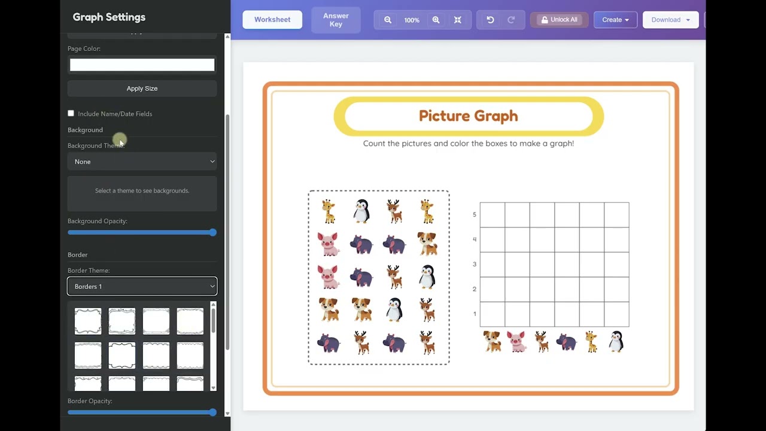Click the pig beside the two hippos
766x431 pixels.
pos(328,244)
